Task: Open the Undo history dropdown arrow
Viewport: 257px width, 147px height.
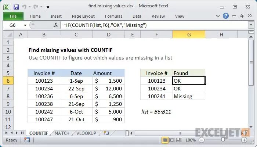Action: tap(29, 7)
